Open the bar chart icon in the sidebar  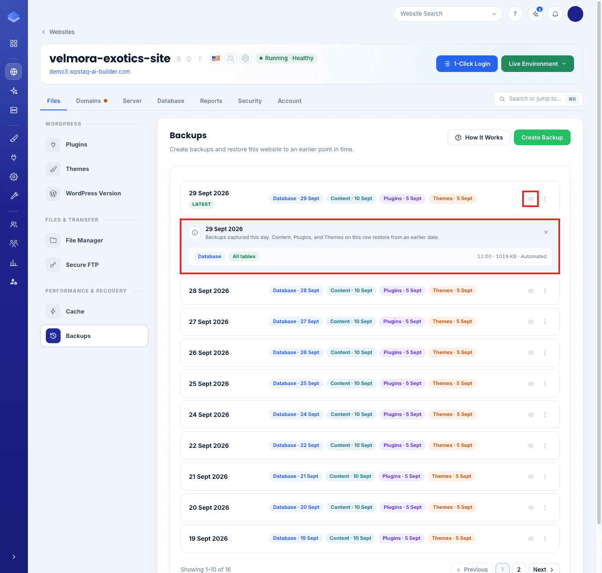tap(14, 263)
